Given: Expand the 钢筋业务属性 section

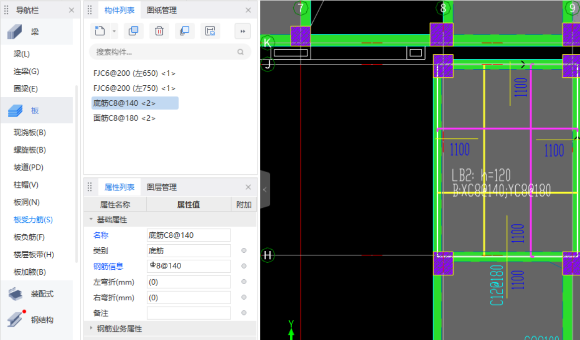Looking at the screenshot, I should pyautogui.click(x=91, y=328).
